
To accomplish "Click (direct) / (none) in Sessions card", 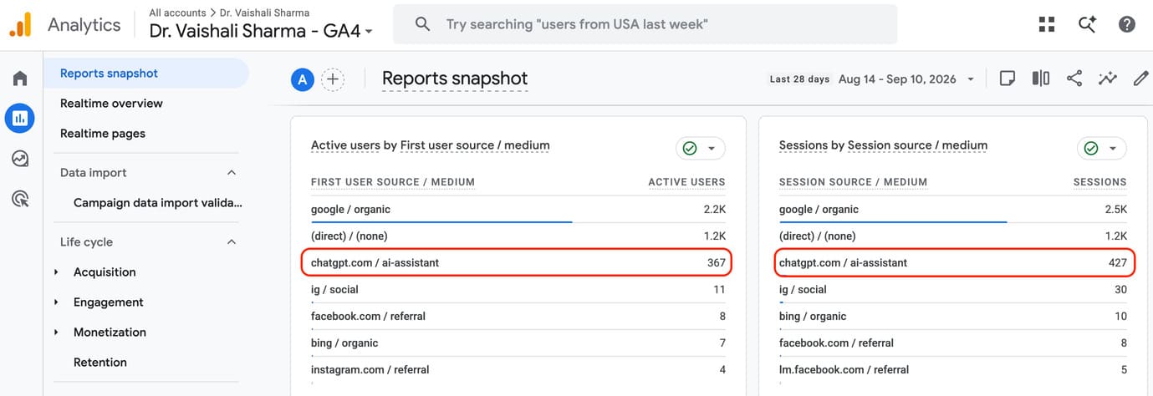I will tap(818, 236).
